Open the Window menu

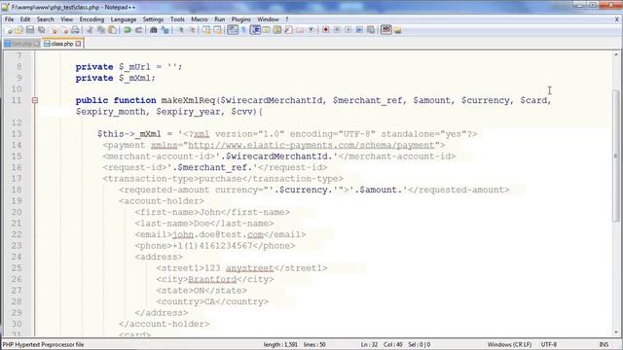(269, 19)
